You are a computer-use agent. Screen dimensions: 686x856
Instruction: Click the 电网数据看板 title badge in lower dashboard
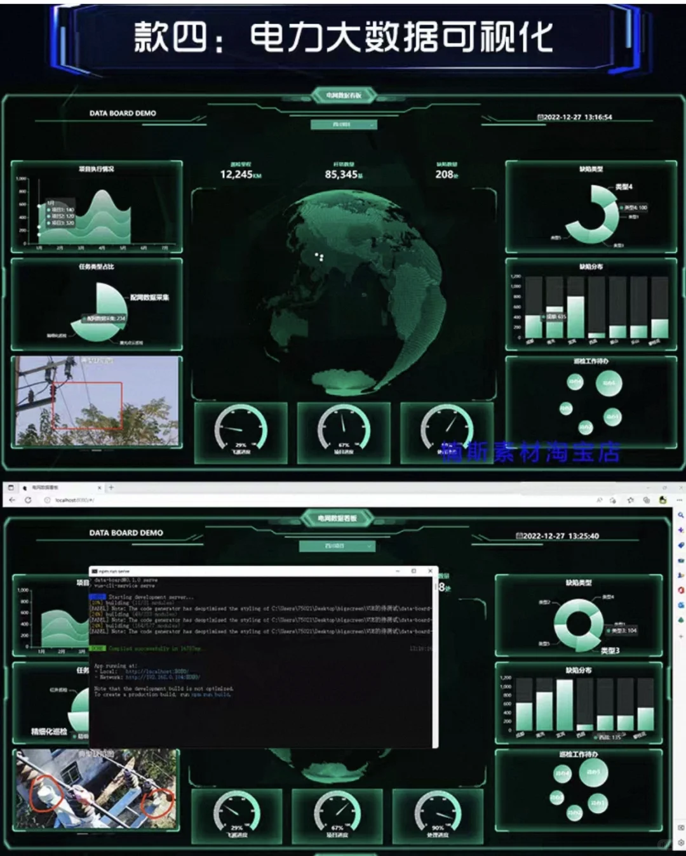tap(337, 518)
